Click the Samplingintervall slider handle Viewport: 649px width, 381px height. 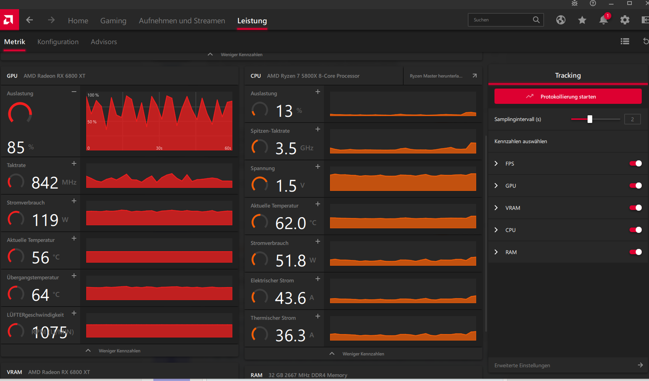click(590, 119)
